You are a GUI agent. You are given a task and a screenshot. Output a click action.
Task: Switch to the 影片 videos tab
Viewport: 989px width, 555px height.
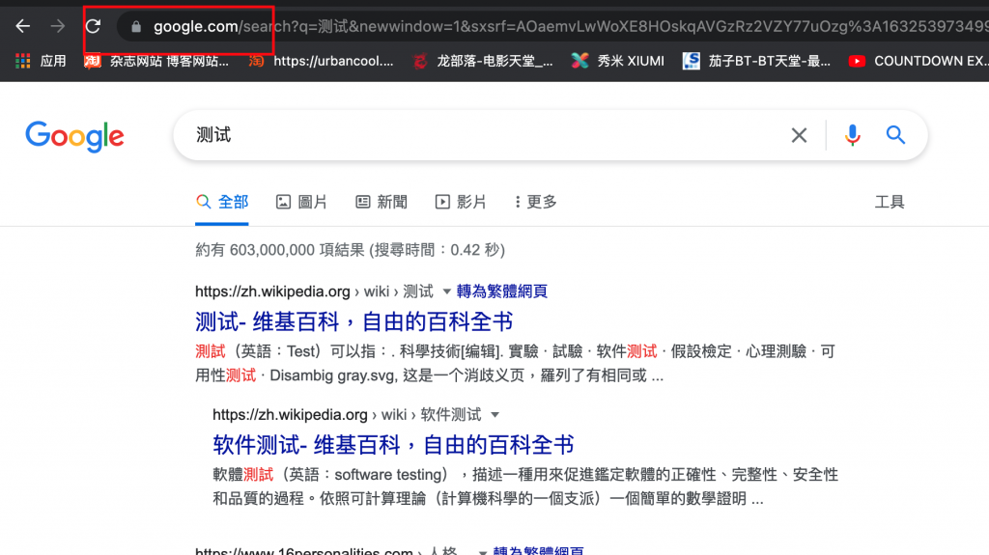pos(461,202)
